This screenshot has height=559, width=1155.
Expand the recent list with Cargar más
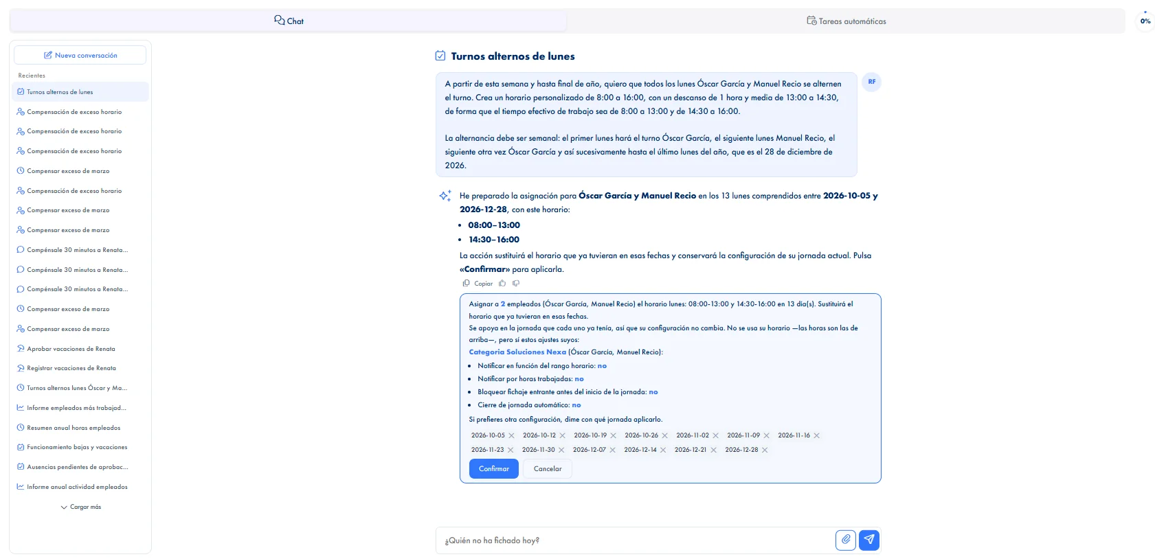coord(80,507)
